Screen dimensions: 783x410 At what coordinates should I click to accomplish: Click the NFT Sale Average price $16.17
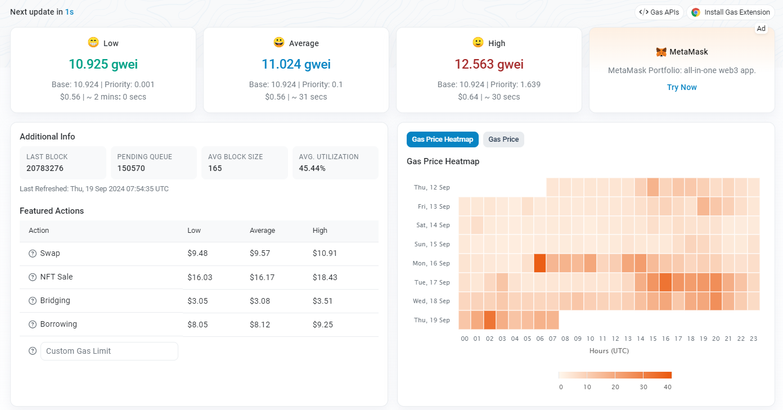click(262, 277)
